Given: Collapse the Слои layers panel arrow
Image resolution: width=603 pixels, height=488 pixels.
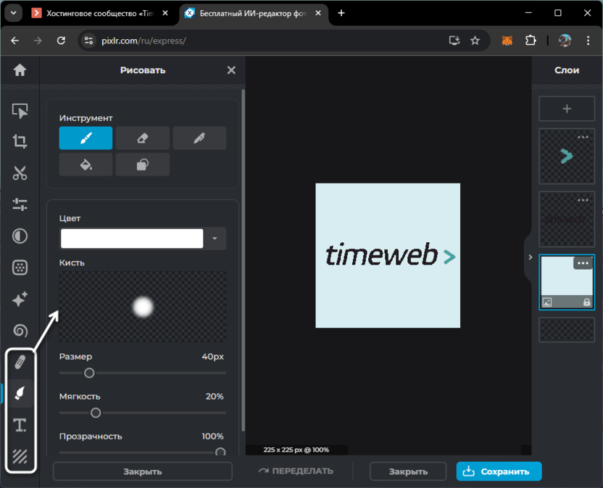Looking at the screenshot, I should coord(530,257).
